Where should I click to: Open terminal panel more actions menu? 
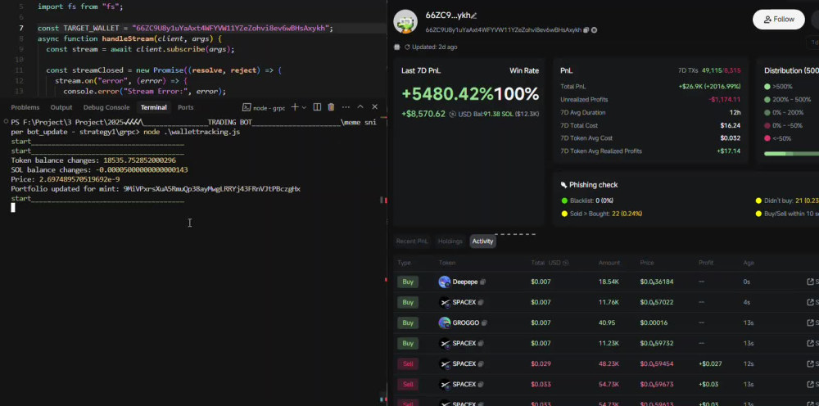[346, 107]
